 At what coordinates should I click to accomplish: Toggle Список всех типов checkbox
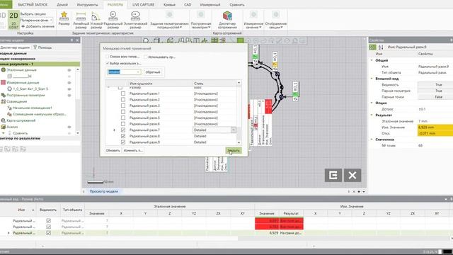(x=108, y=57)
